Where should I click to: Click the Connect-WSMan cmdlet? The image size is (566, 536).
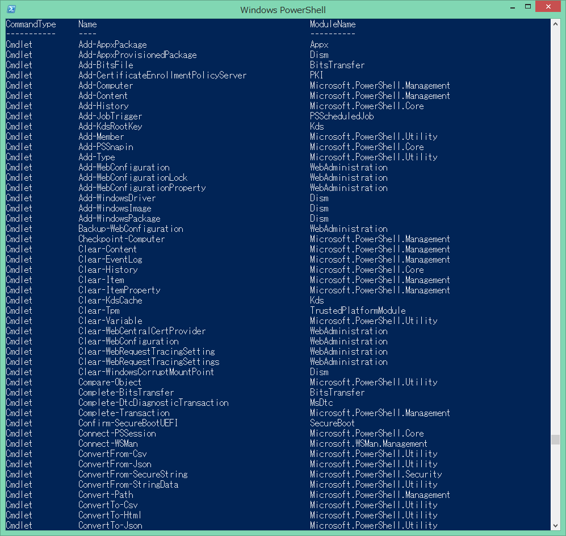(x=108, y=444)
